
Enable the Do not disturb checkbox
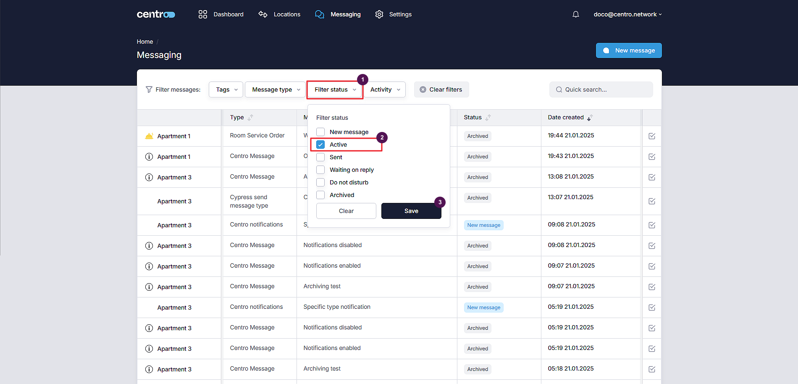pyautogui.click(x=320, y=182)
